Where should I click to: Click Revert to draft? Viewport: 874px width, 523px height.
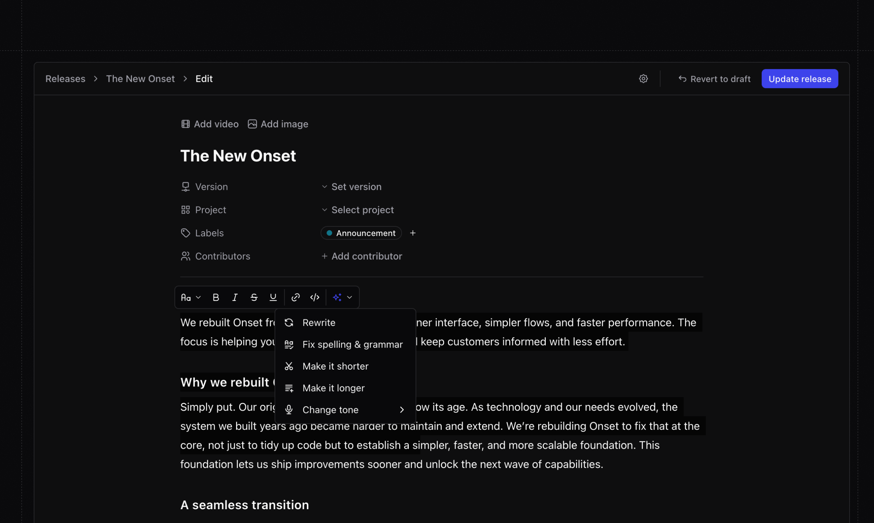tap(714, 78)
